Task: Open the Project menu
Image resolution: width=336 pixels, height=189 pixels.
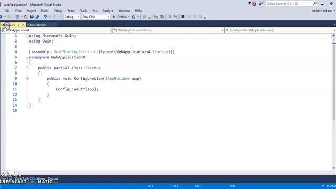Action: pyautogui.click(x=31, y=10)
